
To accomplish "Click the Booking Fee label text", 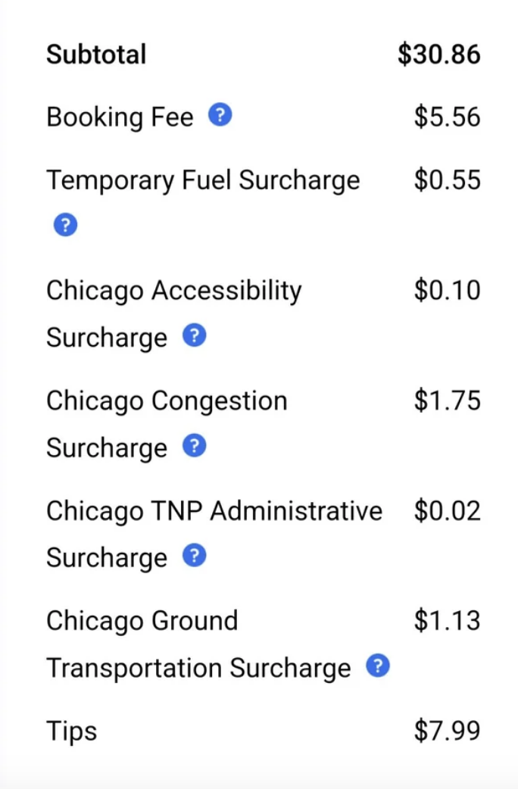I will click(x=120, y=117).
